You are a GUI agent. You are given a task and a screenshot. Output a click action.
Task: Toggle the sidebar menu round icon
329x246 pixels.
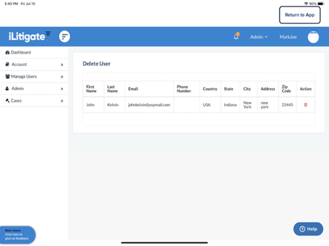point(64,37)
